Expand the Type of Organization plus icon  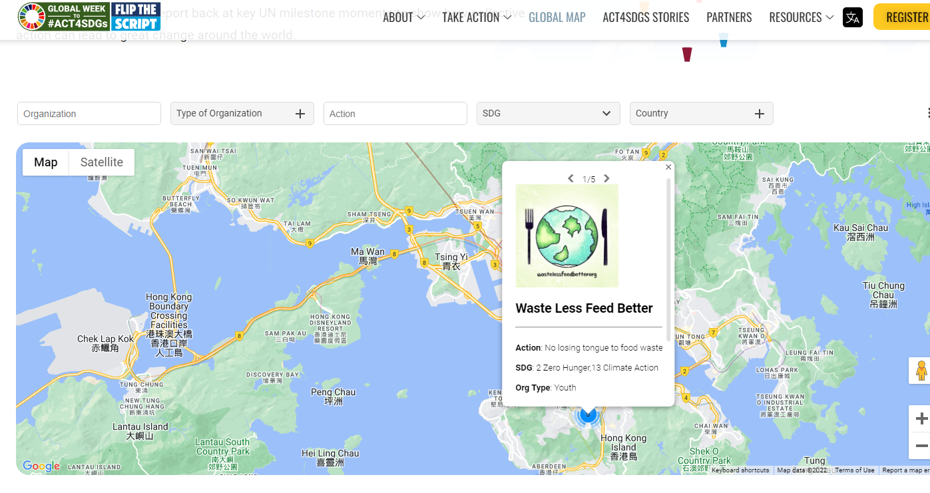click(x=300, y=114)
